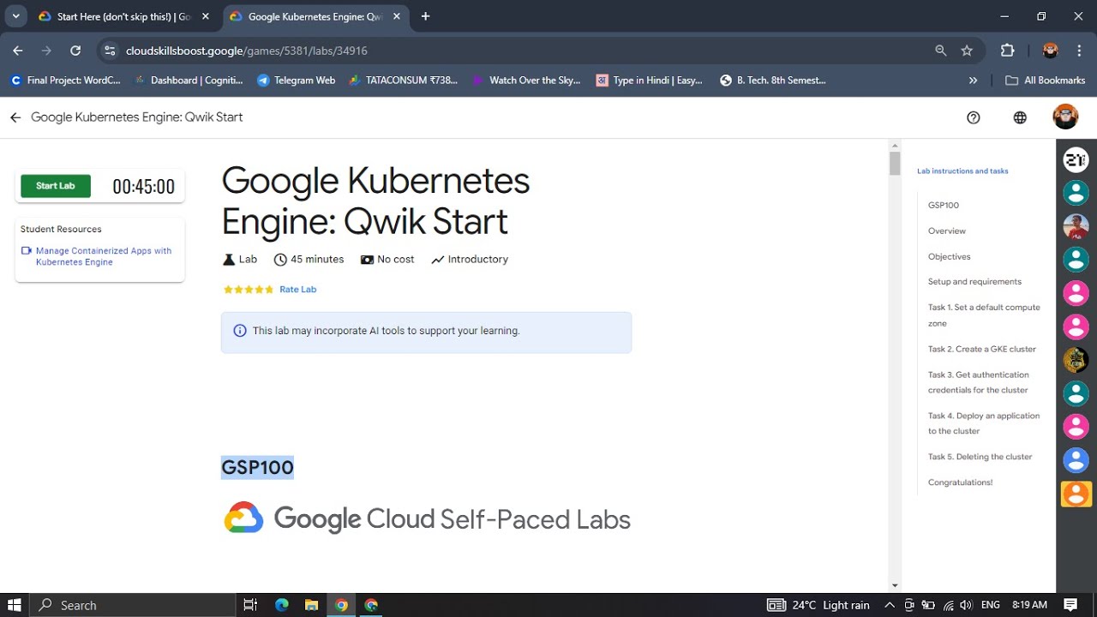
Task: Open File Explorer from taskbar
Action: (311, 605)
